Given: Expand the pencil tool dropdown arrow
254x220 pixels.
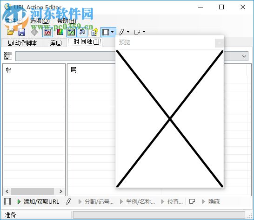Looking at the screenshot, I should coord(128,32).
